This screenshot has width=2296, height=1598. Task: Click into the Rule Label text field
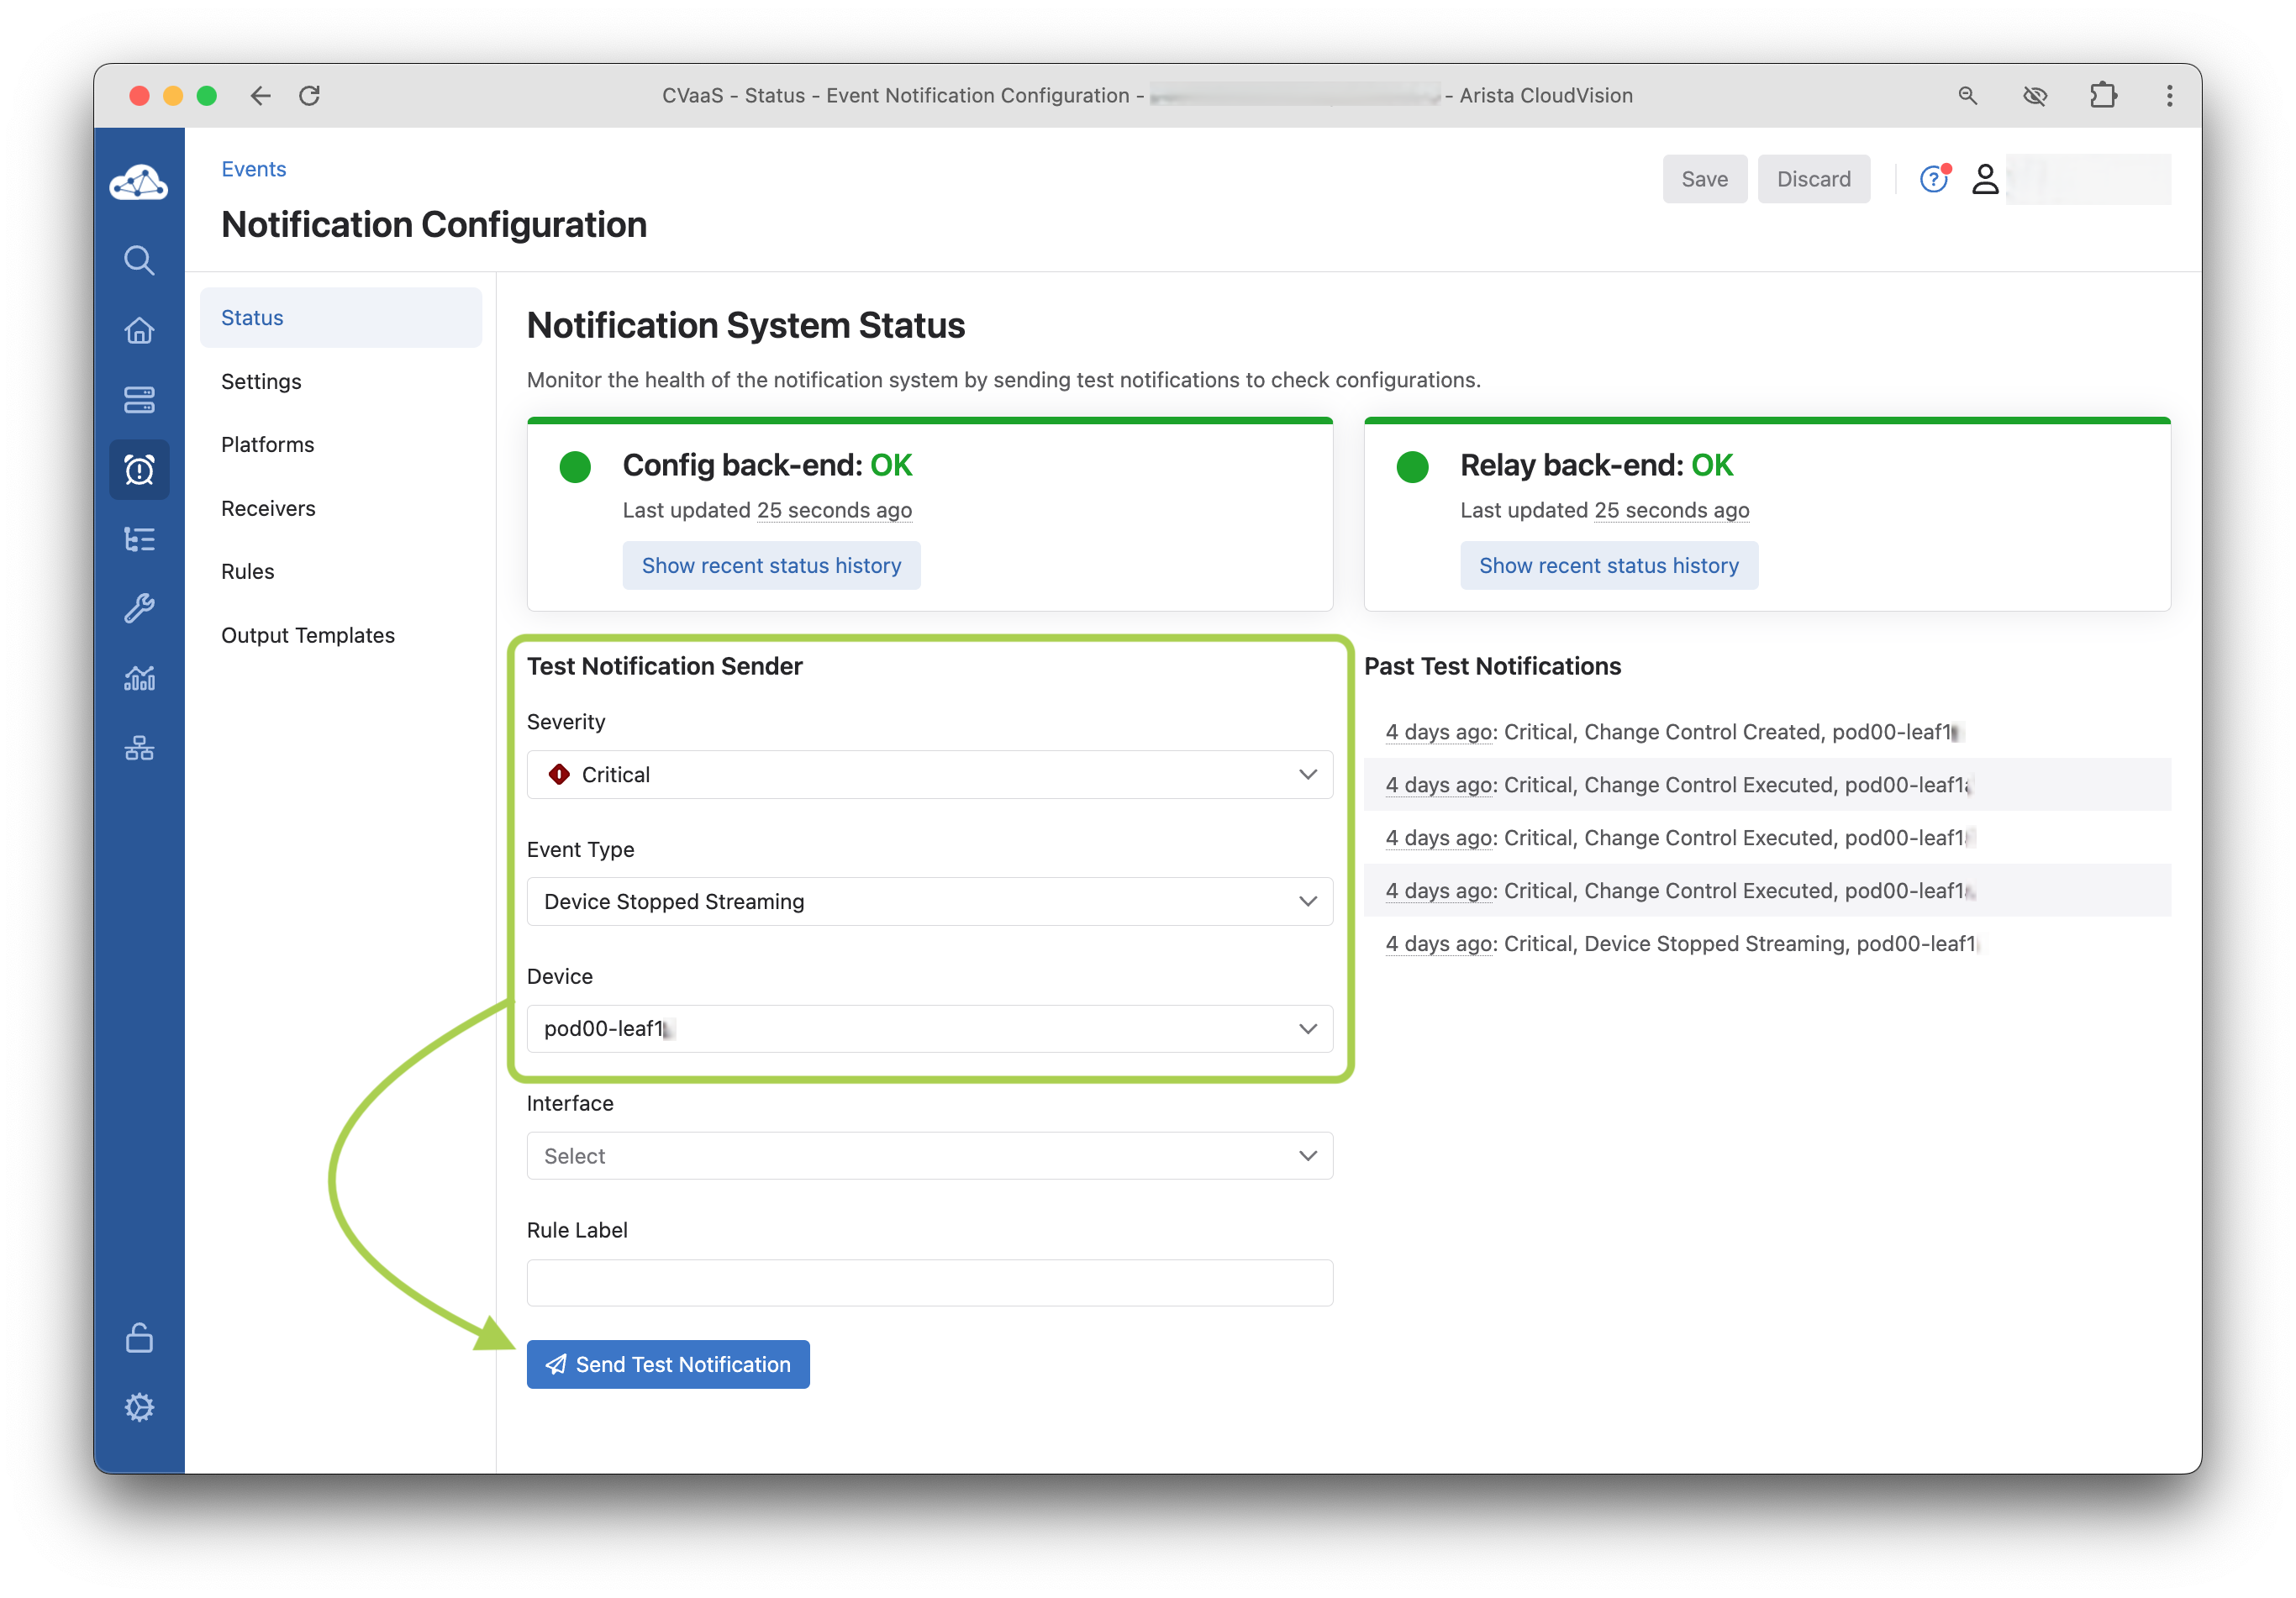point(929,1283)
